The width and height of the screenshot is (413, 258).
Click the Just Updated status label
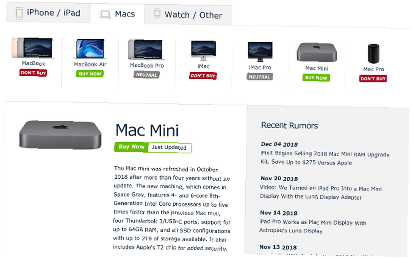pos(169,148)
